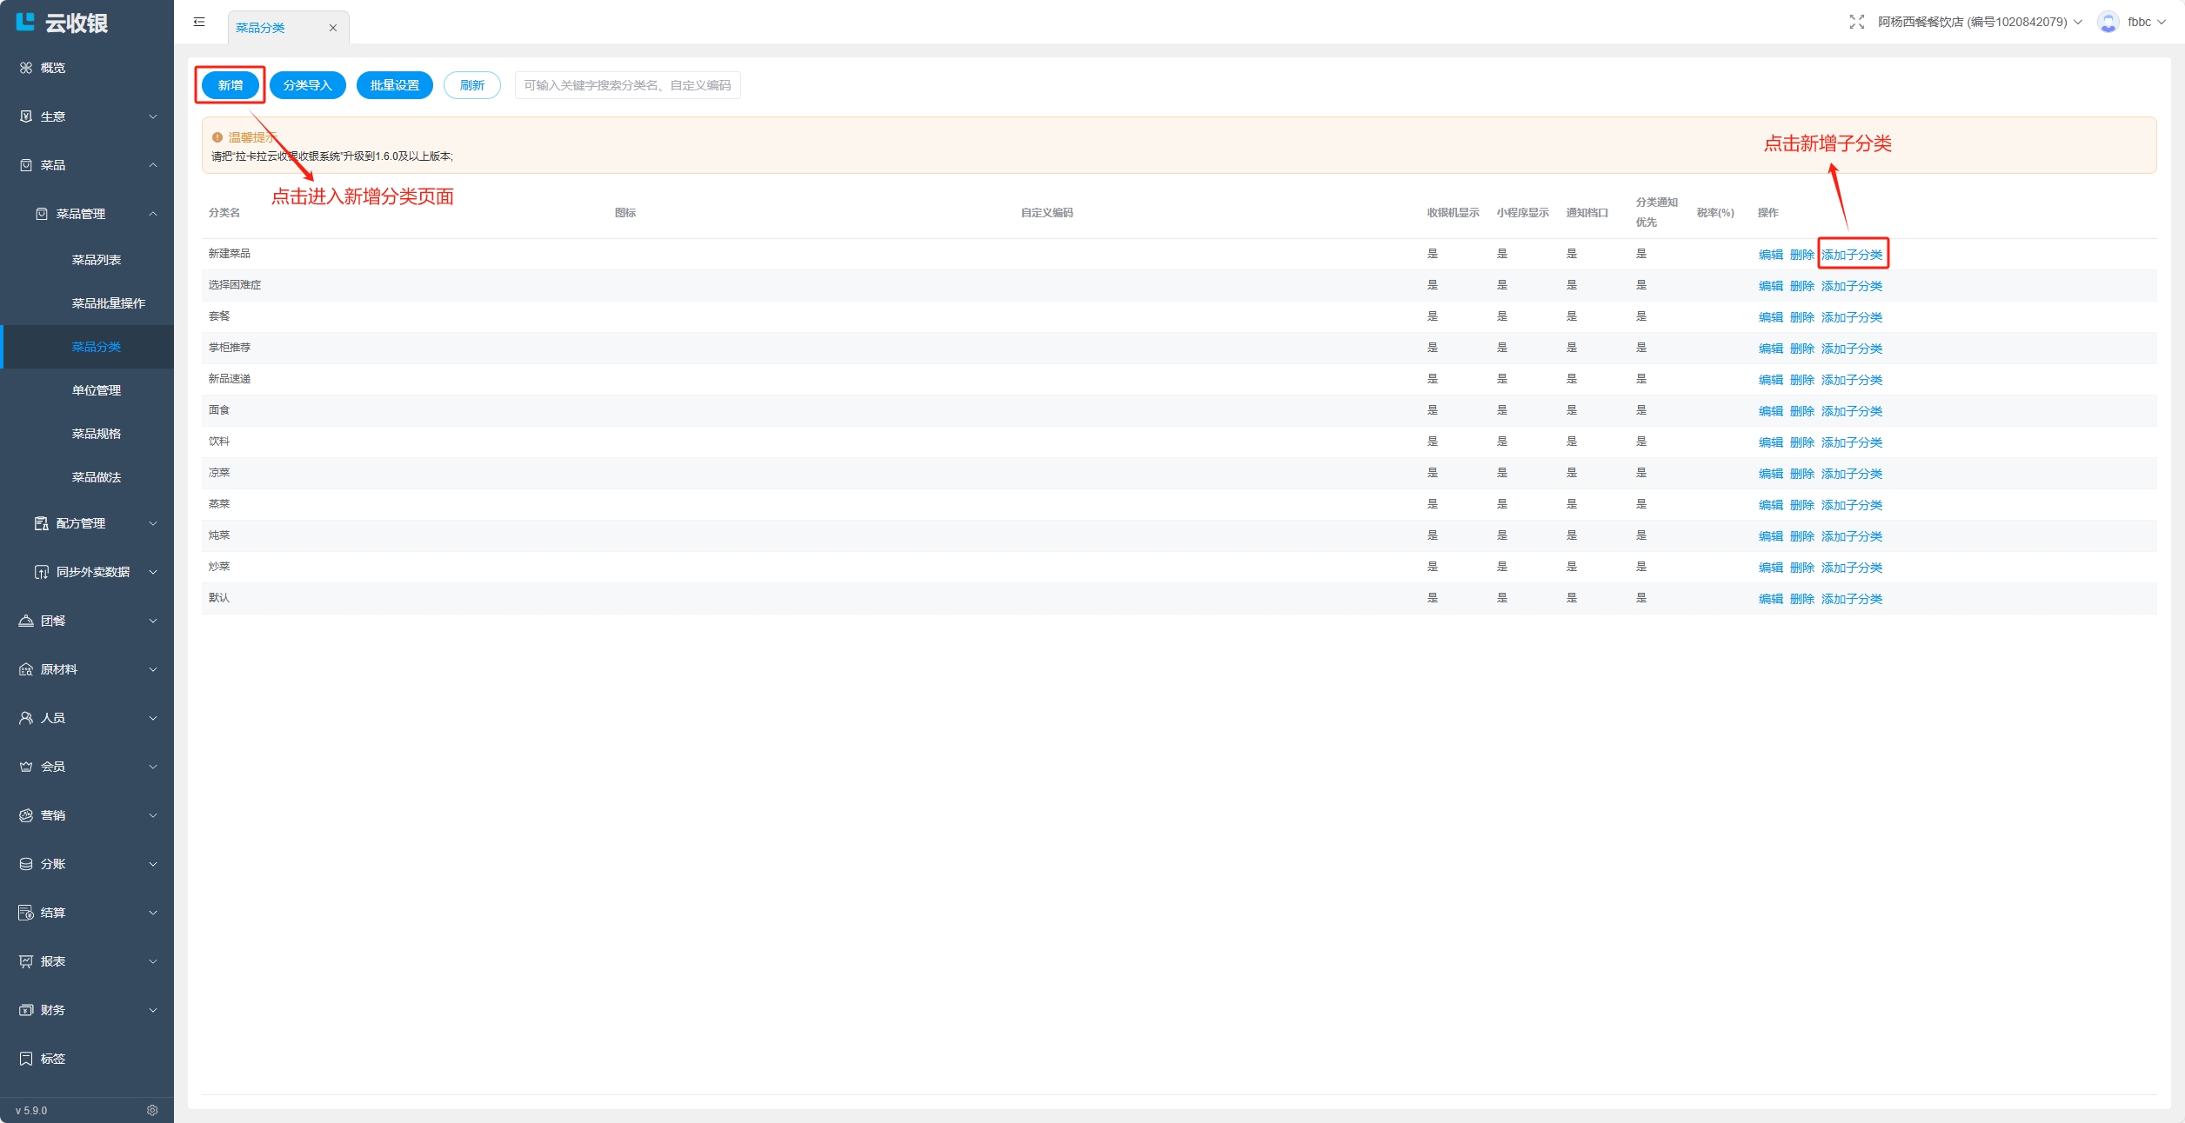This screenshot has height=1123, width=2185.
Task: Click the fullscreen expand icon
Action: click(x=1856, y=22)
